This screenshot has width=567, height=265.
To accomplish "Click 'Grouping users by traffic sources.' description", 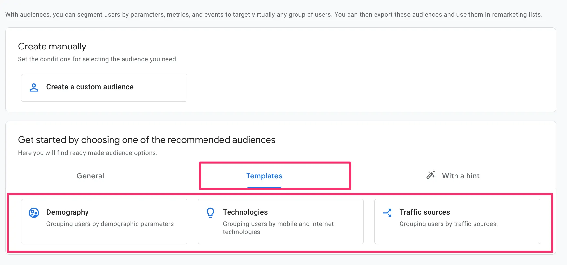I will click(x=448, y=224).
